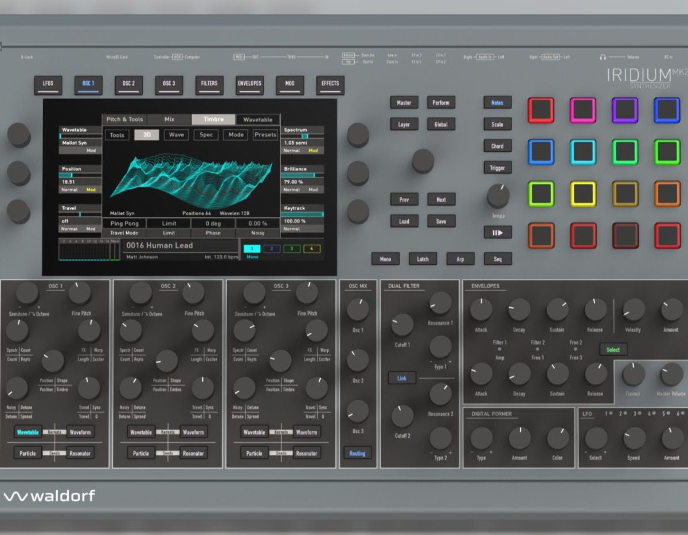Click the headphone volume icon
Screen dimensions: 688x535
[603, 57]
